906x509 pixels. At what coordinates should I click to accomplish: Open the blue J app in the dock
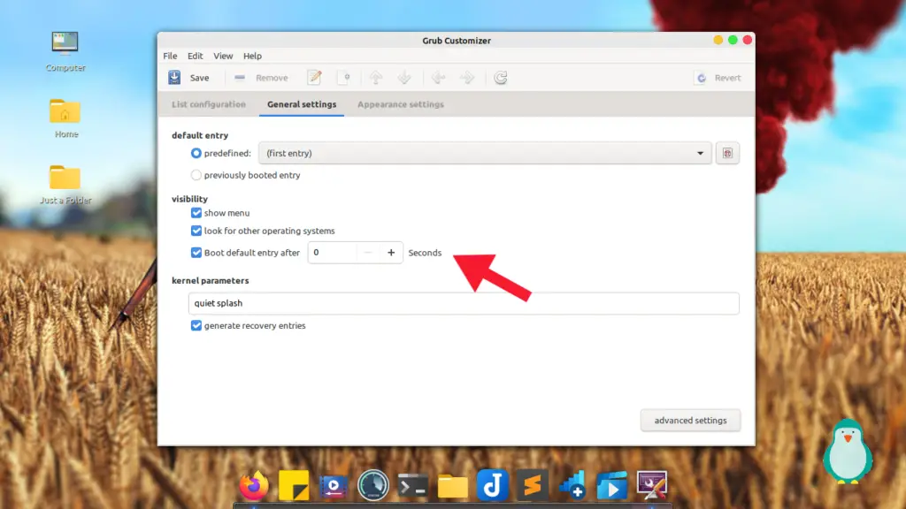[x=493, y=485]
